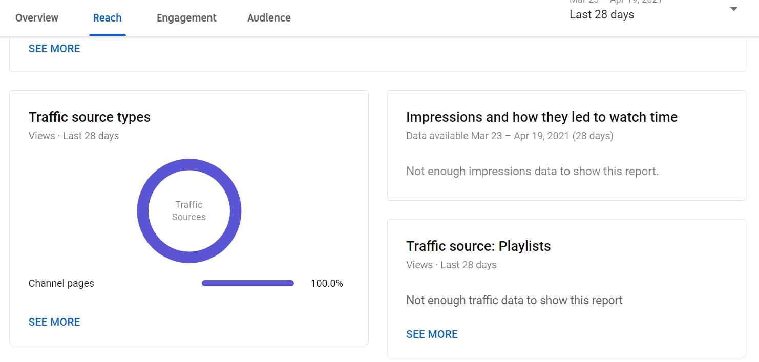Go to the Audience tab

tap(269, 18)
